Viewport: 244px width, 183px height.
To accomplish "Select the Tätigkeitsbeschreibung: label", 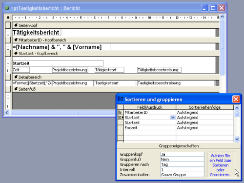I will pyautogui.click(x=159, y=70).
